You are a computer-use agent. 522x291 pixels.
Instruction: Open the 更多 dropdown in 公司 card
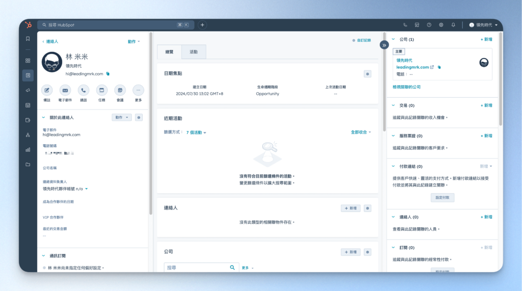[247, 268]
